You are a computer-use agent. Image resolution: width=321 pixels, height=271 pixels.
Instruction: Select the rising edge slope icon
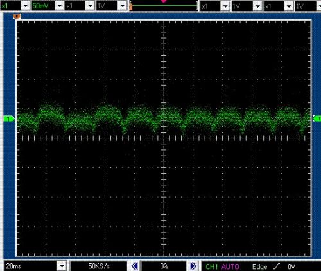point(277,266)
